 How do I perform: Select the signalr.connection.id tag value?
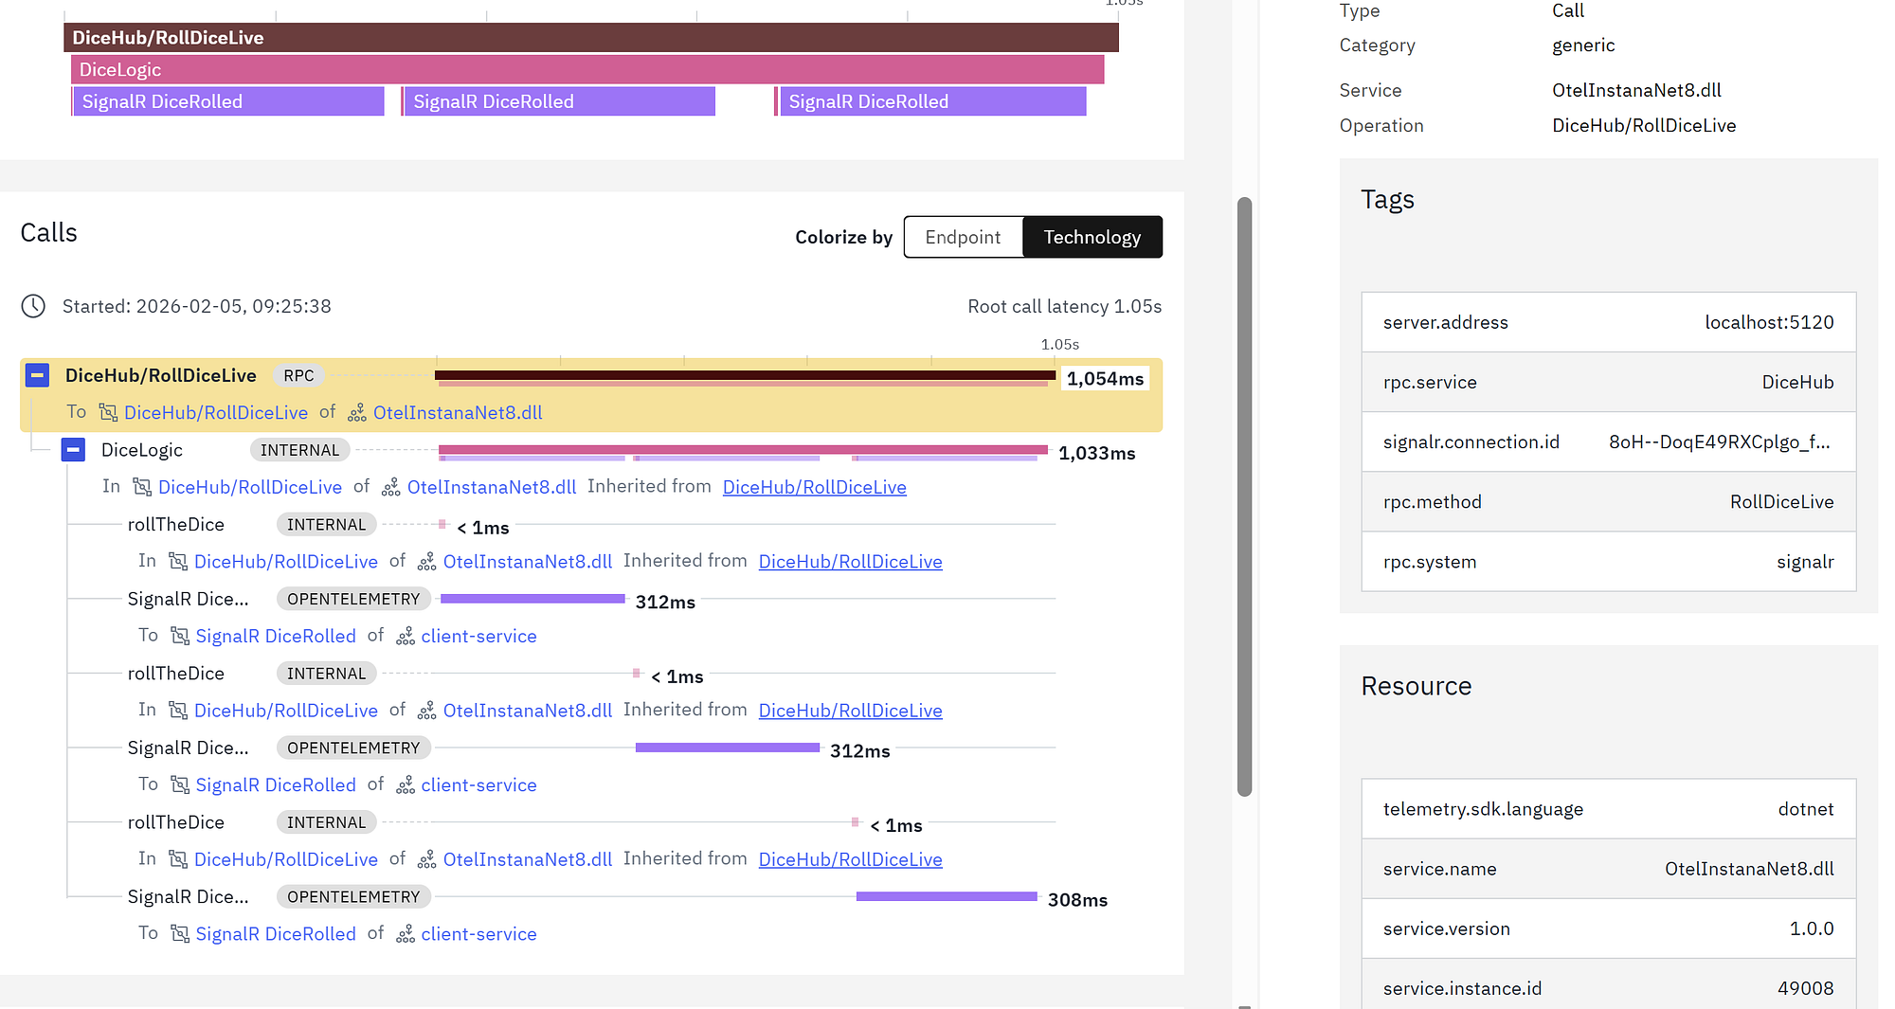1719,442
